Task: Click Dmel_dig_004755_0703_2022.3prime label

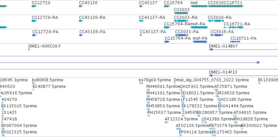Action: pyautogui.click(x=211, y=80)
